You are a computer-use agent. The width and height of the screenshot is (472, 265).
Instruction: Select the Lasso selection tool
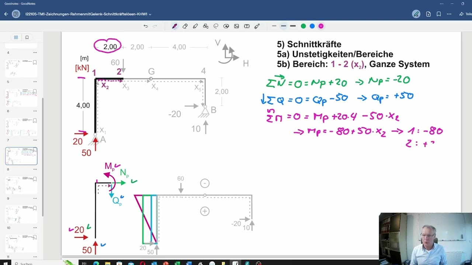(x=216, y=26)
